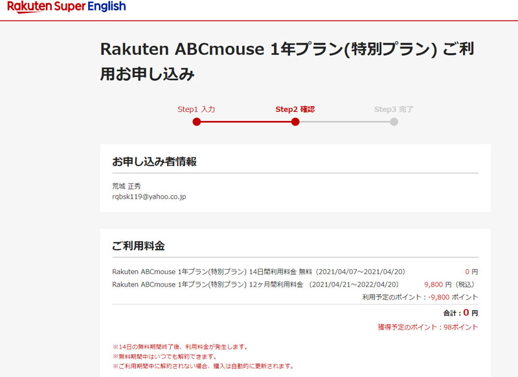
Task: Click the email rqbsk119@yahoo.co.jp
Action: point(149,197)
